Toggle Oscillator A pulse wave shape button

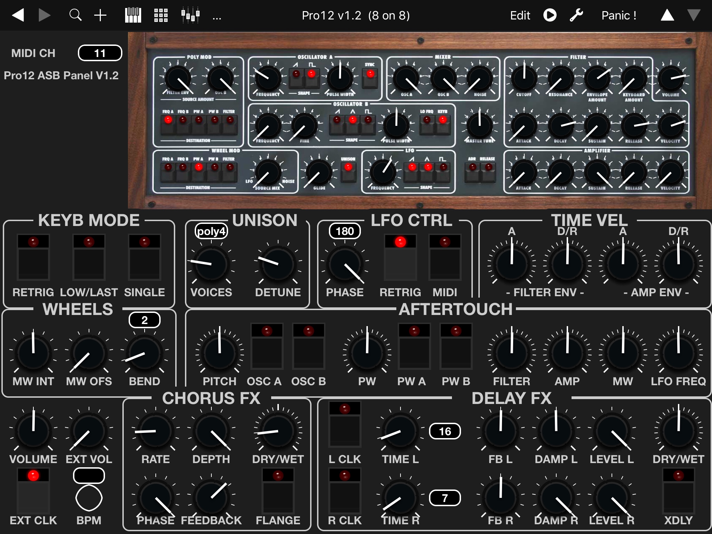(x=312, y=78)
